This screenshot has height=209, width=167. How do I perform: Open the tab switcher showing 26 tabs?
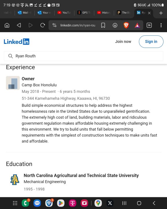click(x=149, y=25)
